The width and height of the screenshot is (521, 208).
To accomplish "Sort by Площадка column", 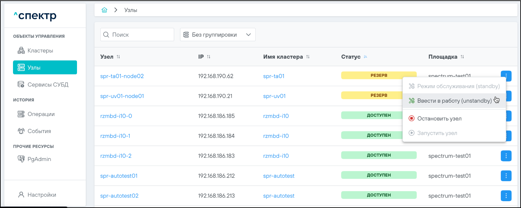I will click(x=462, y=57).
